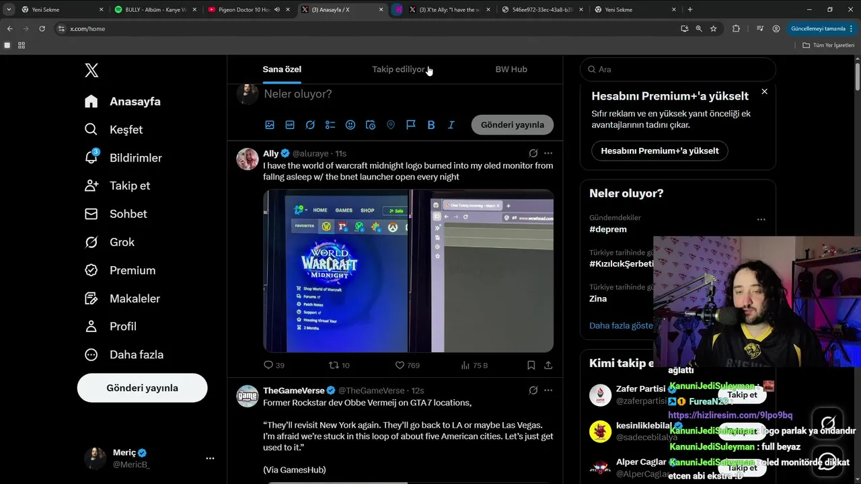Image resolution: width=861 pixels, height=484 pixels.
Task: Bookmark this page with the star icon
Action: point(713,29)
